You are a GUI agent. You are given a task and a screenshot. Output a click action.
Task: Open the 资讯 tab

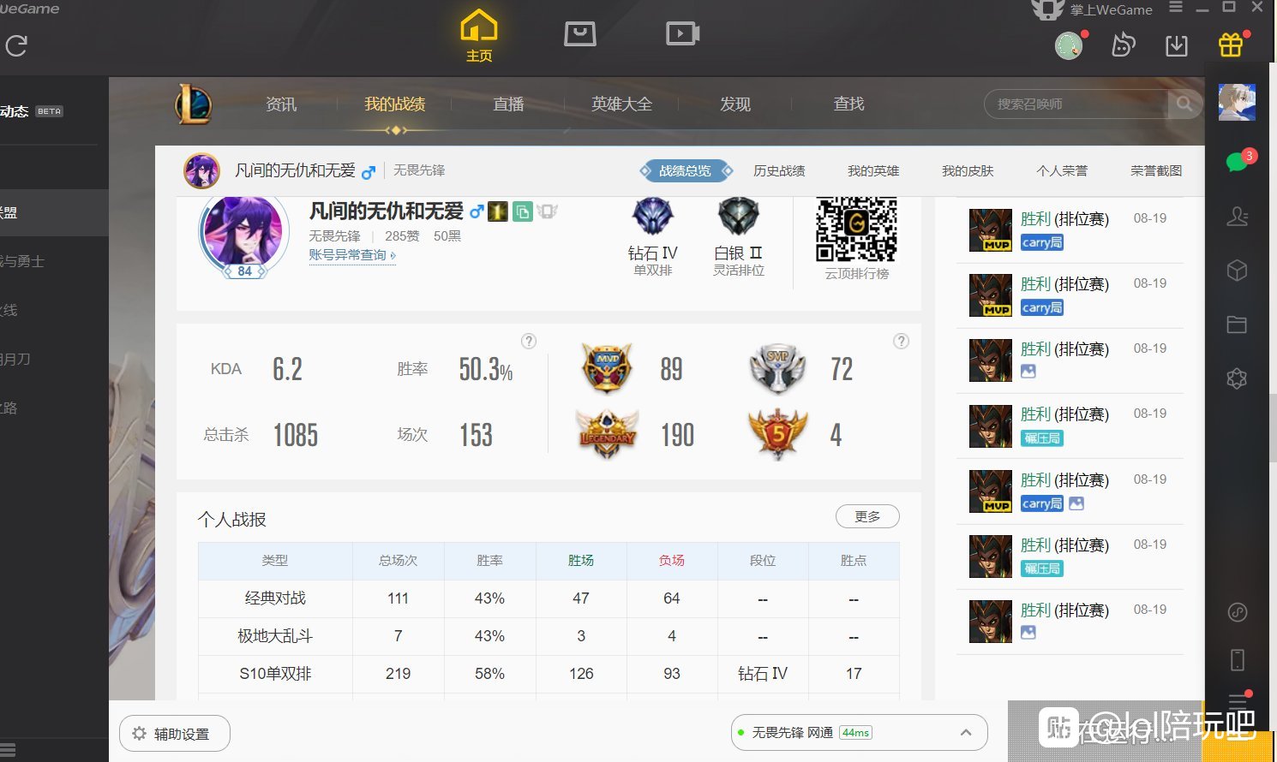281,104
